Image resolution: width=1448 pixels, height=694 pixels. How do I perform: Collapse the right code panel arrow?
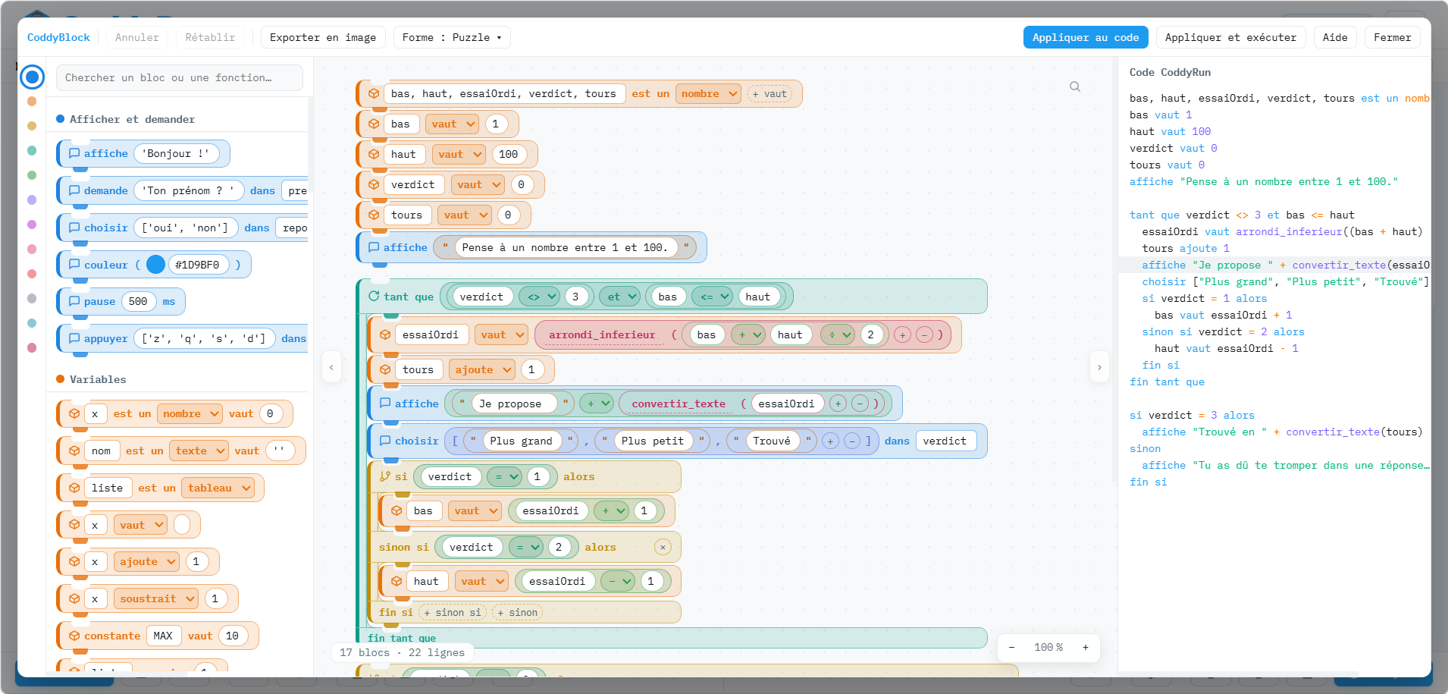pyautogui.click(x=1099, y=367)
